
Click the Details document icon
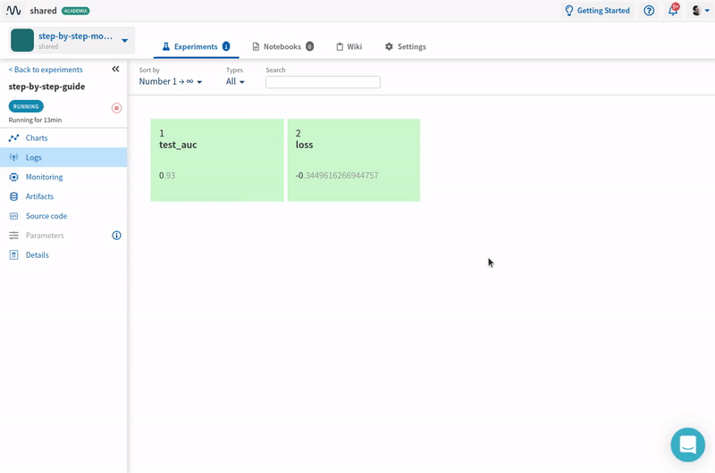coord(13,255)
